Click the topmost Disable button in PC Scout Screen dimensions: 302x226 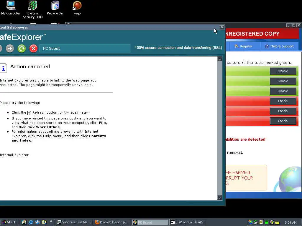click(x=283, y=71)
